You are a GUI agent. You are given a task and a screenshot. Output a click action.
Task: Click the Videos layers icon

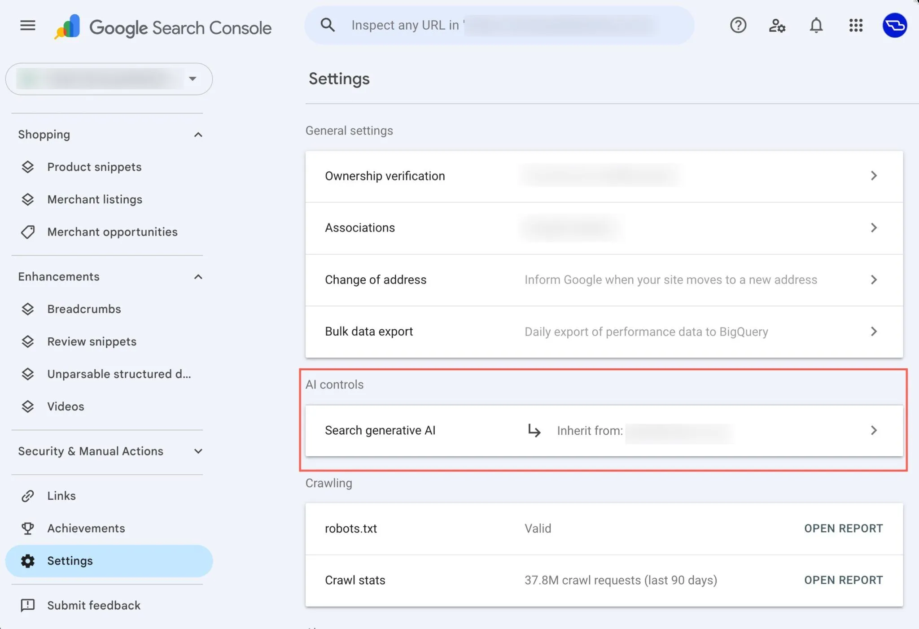click(28, 406)
